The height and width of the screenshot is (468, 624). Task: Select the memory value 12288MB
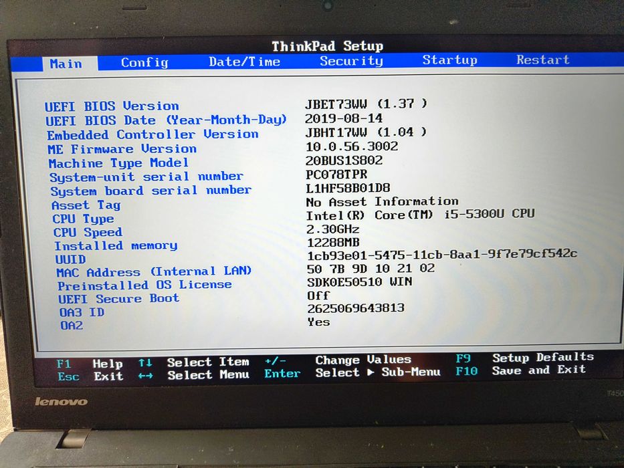[x=333, y=242]
